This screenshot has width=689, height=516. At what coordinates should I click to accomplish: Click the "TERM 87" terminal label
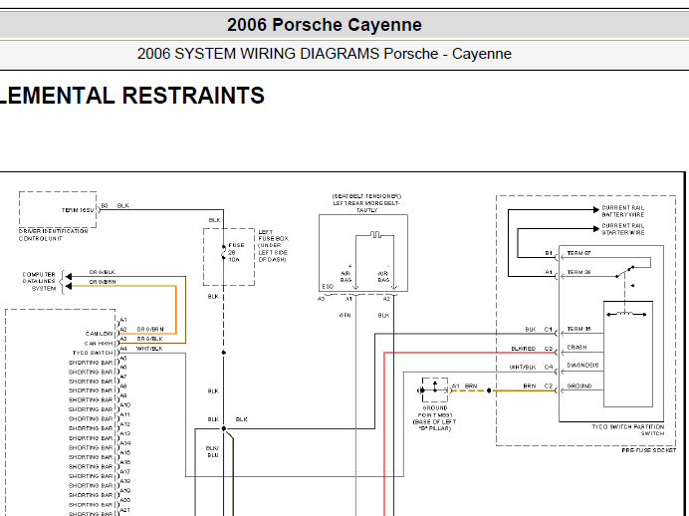578,253
